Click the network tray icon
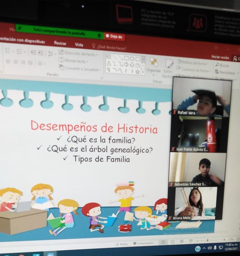Viewport: 240px width, 256px height. 221,247
